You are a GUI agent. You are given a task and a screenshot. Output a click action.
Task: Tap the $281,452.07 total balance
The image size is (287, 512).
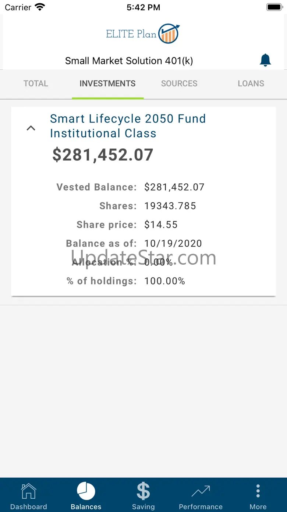click(103, 155)
